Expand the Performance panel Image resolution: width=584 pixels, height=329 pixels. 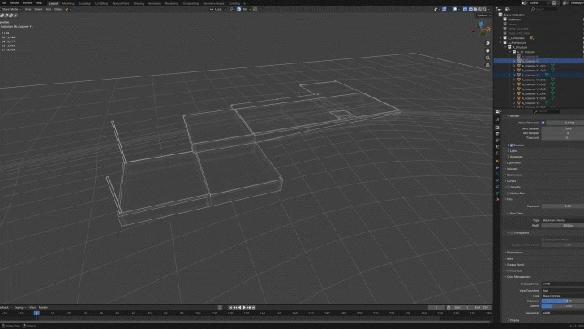pos(514,253)
